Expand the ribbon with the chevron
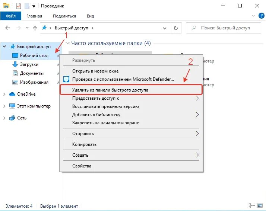The width and height of the screenshot is (266, 211). [253, 16]
